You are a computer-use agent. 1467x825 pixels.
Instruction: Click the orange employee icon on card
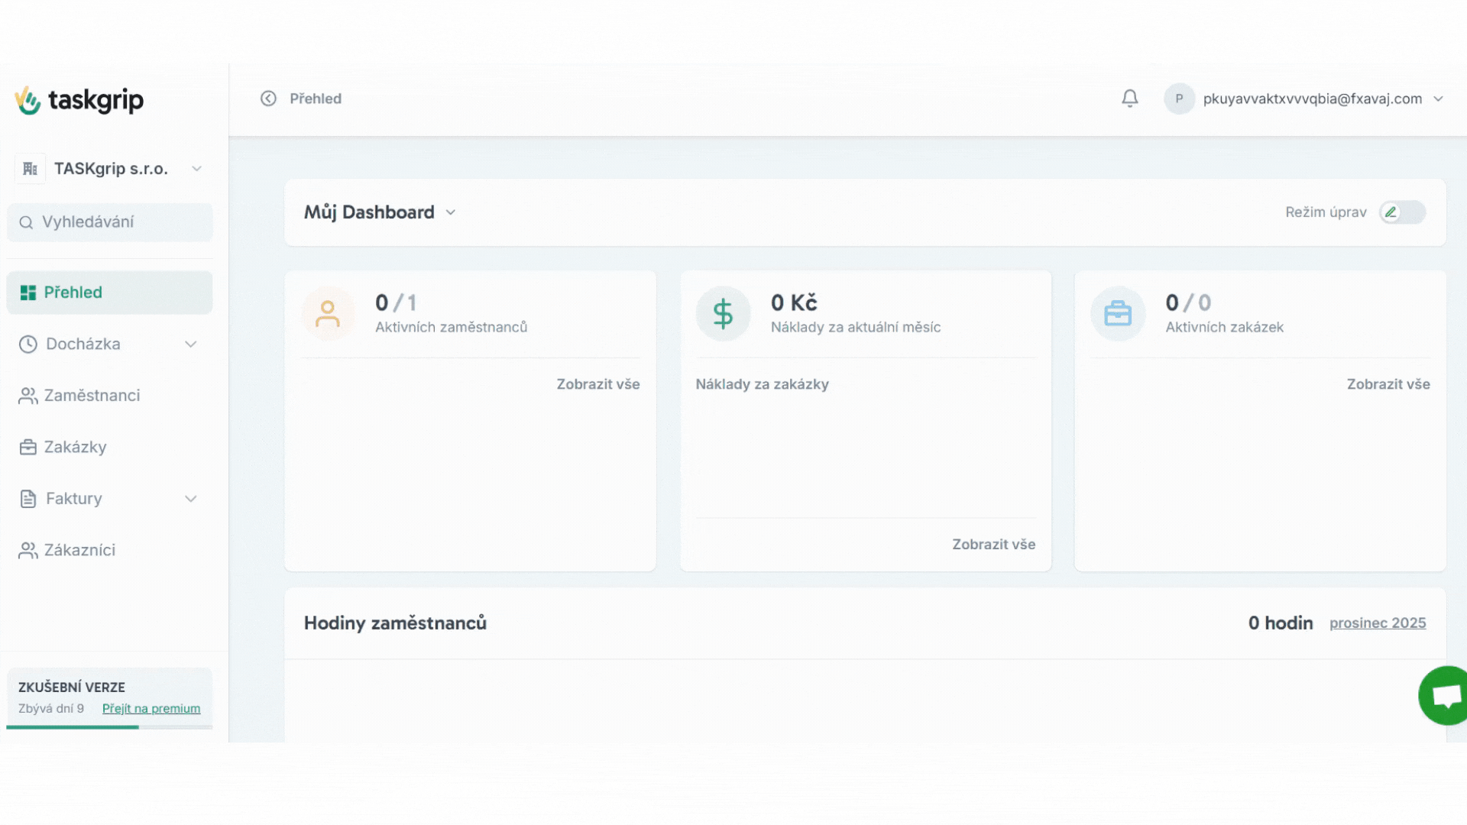pyautogui.click(x=328, y=314)
